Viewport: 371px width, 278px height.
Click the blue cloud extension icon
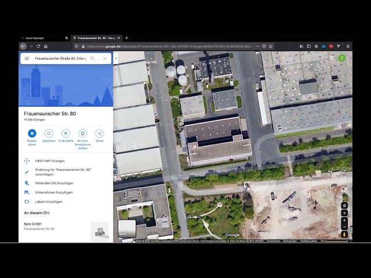[x=323, y=46]
